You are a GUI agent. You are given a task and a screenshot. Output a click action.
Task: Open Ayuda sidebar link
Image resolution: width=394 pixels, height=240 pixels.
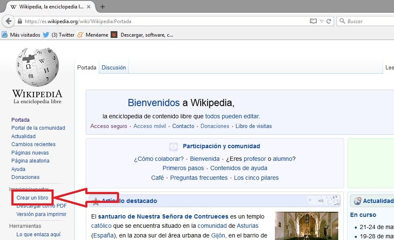[x=18, y=169]
